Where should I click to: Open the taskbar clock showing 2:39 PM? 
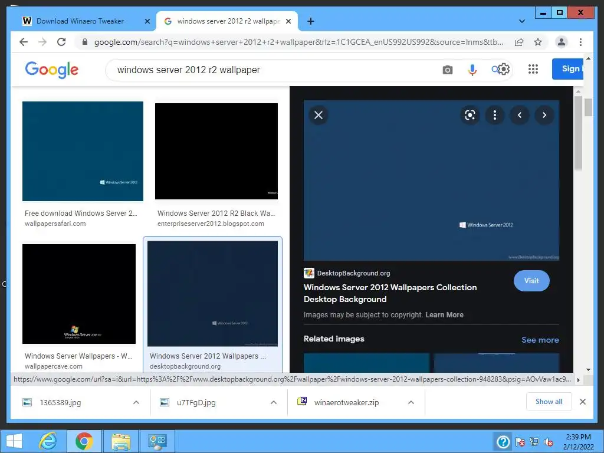(x=578, y=441)
